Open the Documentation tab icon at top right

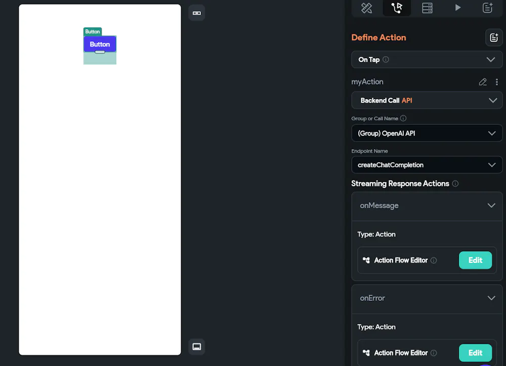[487, 8]
